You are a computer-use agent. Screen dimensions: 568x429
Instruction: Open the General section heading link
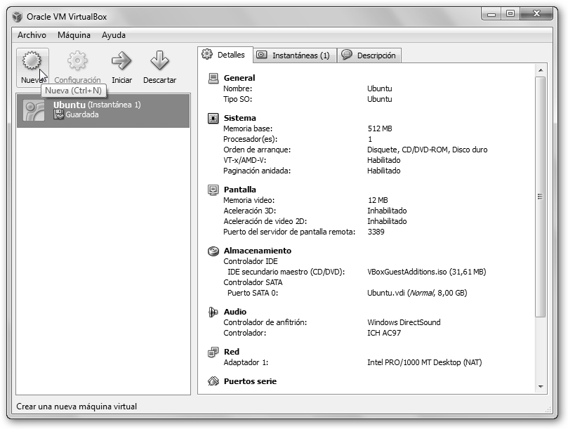(x=239, y=78)
